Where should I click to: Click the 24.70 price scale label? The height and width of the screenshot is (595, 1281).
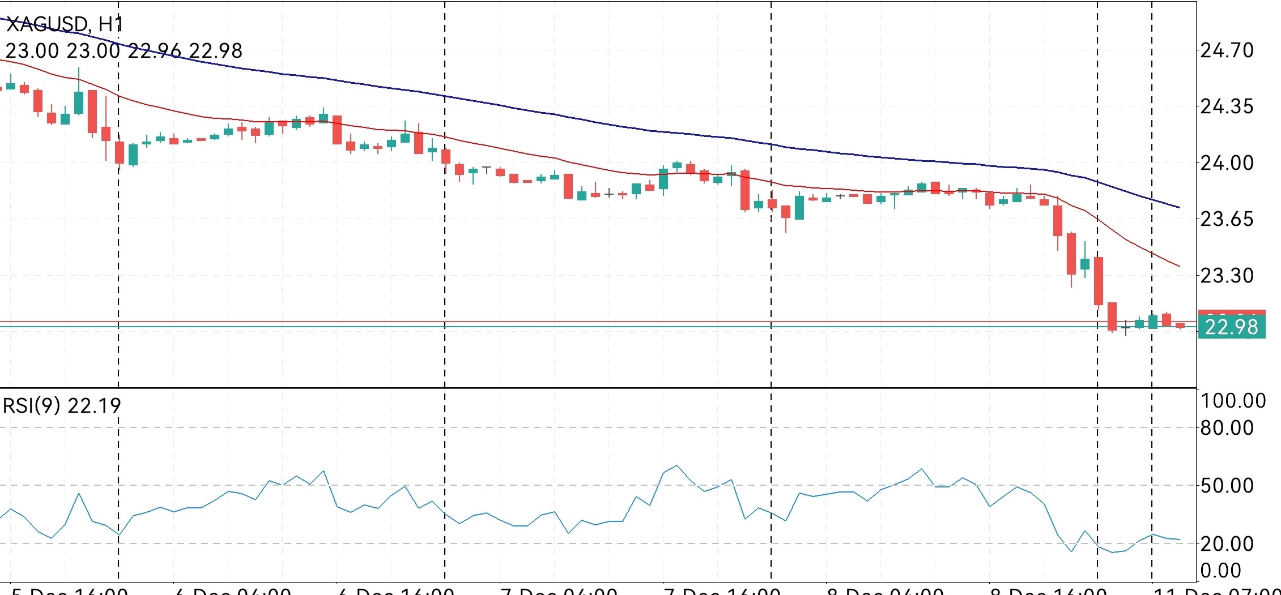1227,50
